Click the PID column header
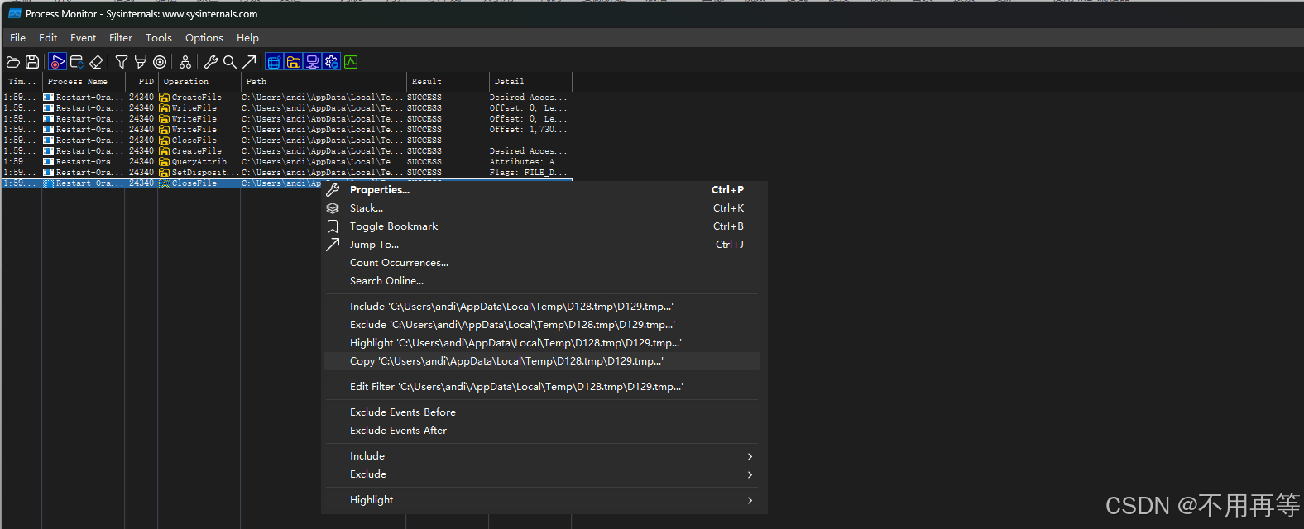1304x529 pixels. 141,82
